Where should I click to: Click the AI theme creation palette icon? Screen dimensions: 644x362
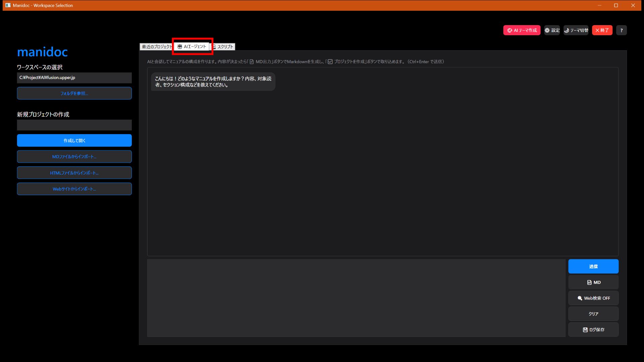coord(509,30)
